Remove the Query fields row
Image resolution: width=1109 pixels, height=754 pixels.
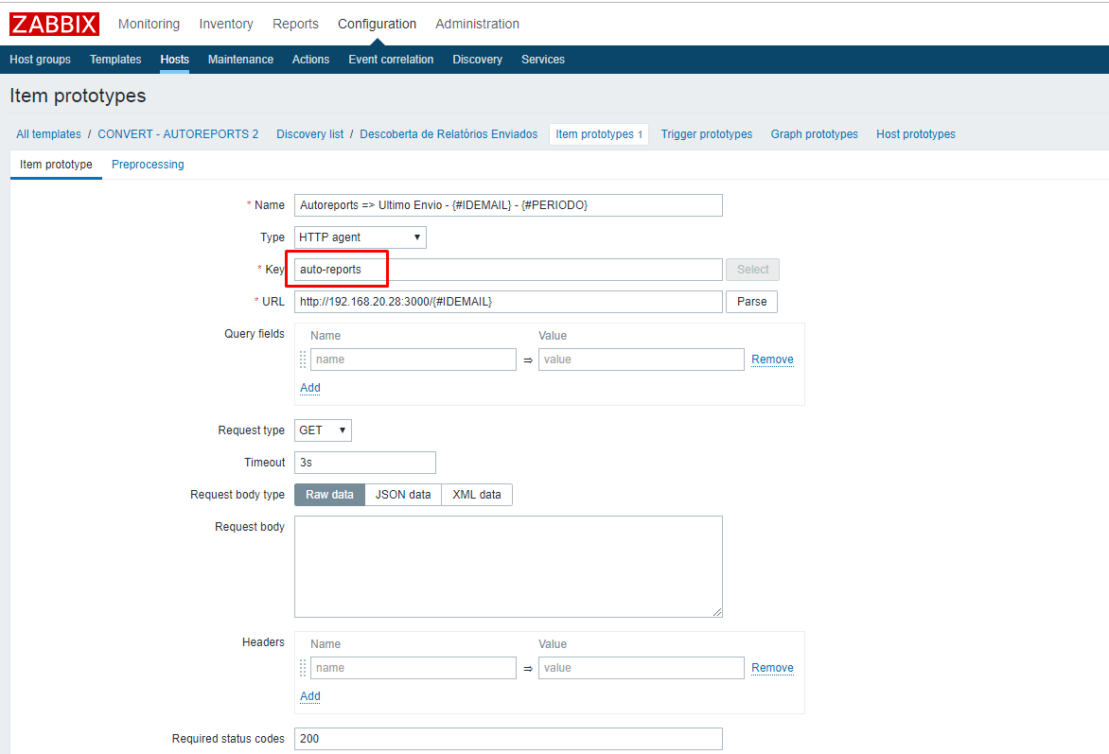(x=772, y=359)
